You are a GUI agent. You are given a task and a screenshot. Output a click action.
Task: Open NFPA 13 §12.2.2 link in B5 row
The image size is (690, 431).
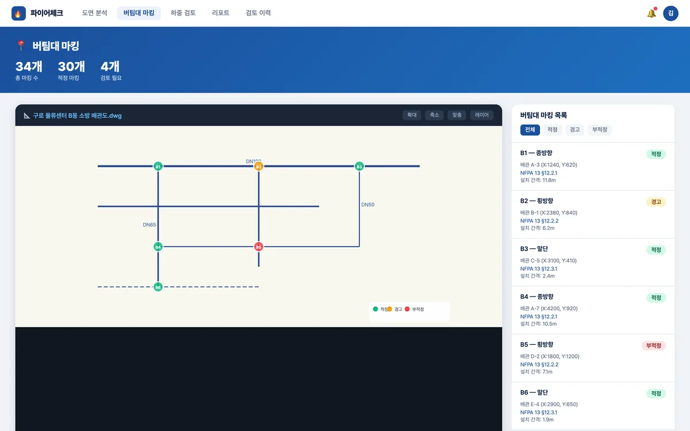539,364
